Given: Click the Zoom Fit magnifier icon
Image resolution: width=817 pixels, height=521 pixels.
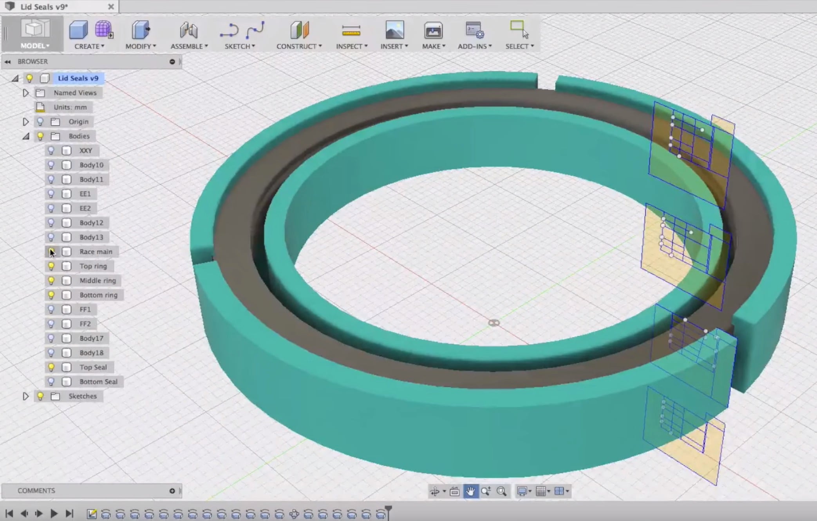Looking at the screenshot, I should 501,491.
